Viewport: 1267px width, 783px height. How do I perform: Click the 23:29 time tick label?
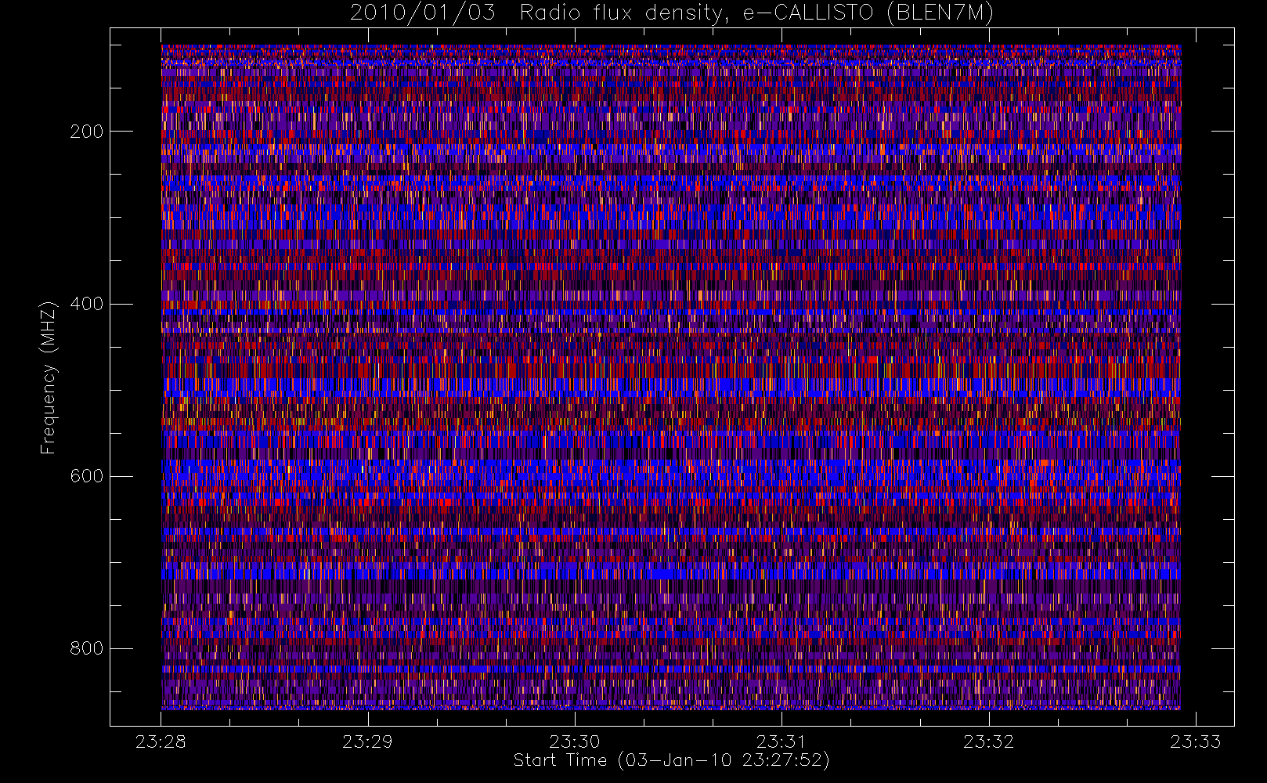pos(367,742)
